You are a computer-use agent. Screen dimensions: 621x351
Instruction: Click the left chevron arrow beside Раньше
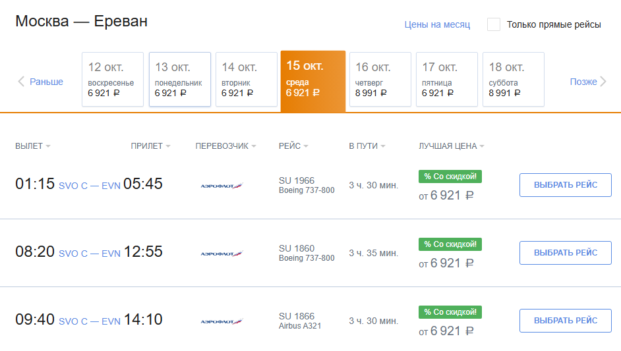tap(21, 82)
